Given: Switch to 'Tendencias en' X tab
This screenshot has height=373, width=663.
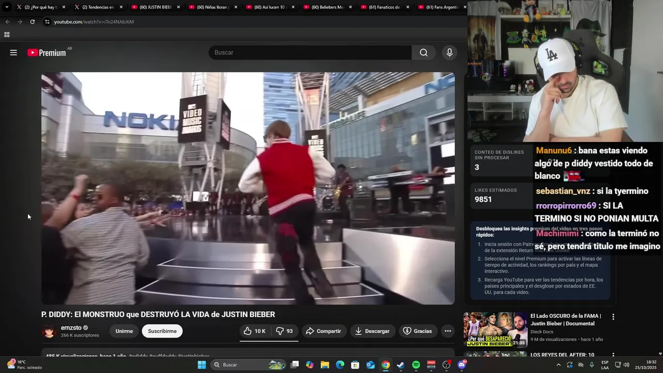Looking at the screenshot, I should click(98, 7).
